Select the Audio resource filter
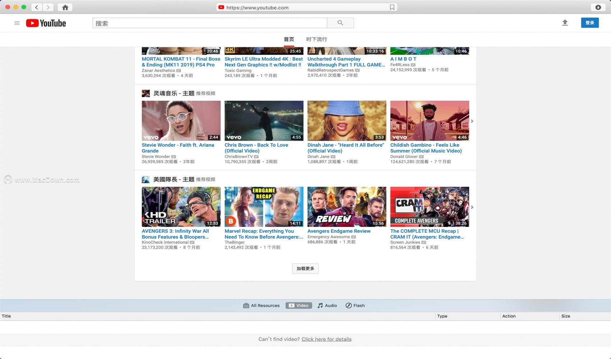 click(x=327, y=306)
